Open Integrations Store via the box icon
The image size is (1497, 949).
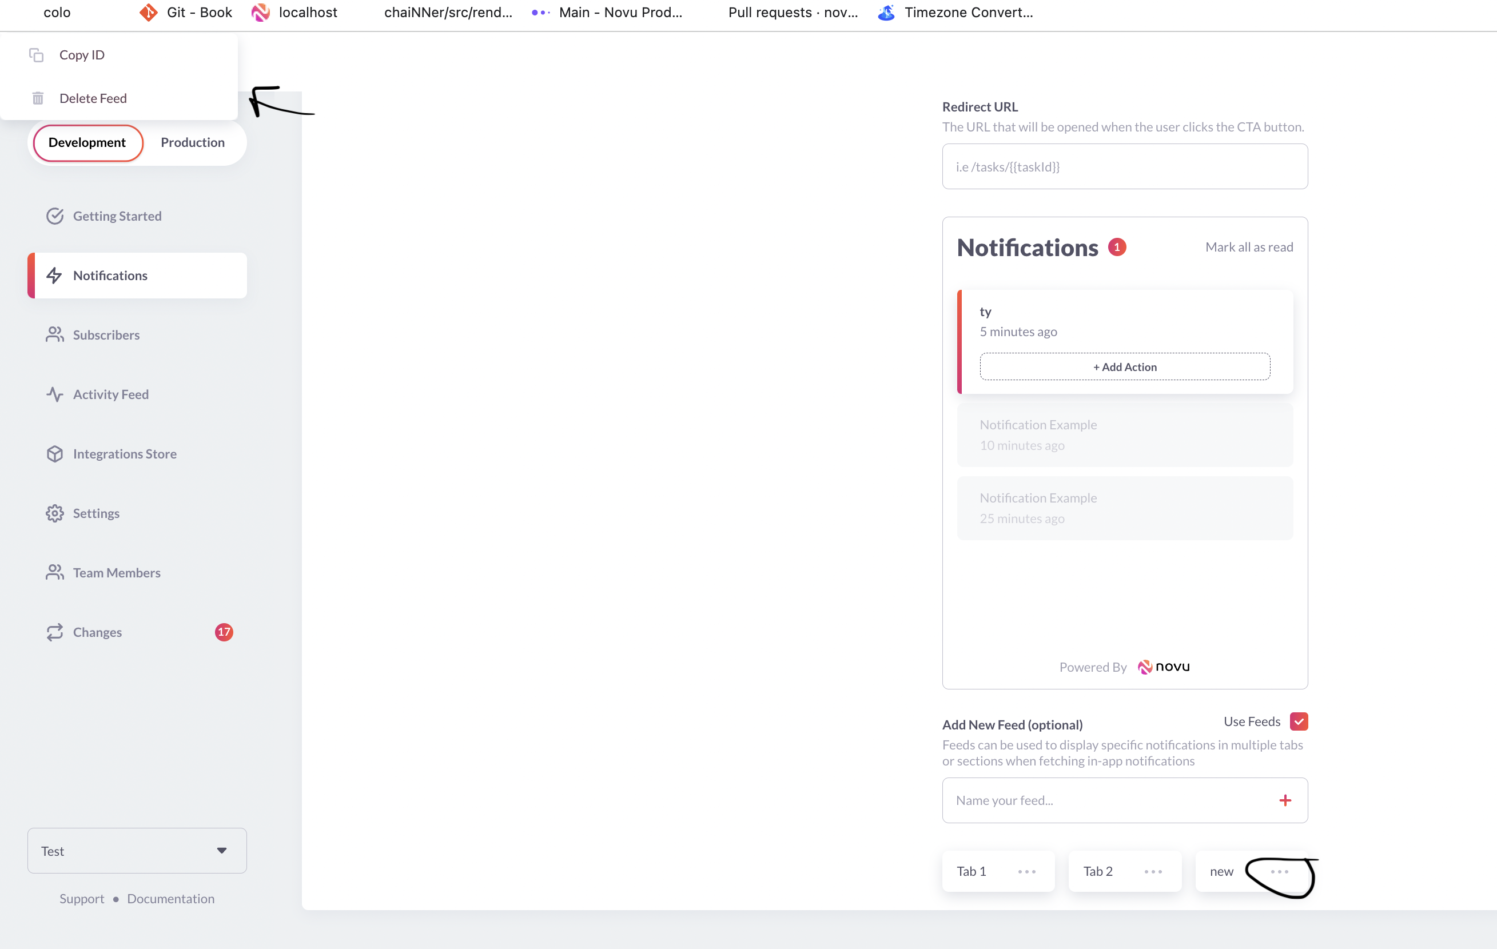point(55,454)
